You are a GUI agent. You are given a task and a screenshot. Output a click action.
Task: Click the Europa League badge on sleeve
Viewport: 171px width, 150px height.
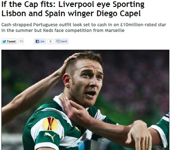pyautogui.click(x=50, y=124)
